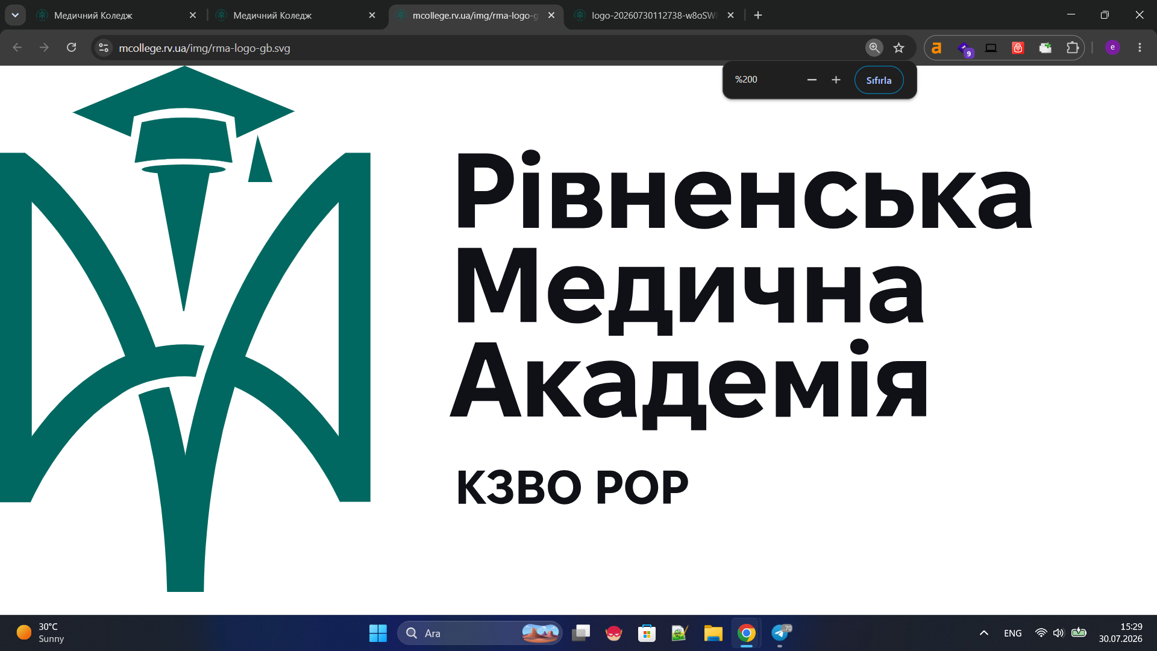1157x651 pixels.
Task: Open the laptop screen extension icon
Action: (x=991, y=48)
